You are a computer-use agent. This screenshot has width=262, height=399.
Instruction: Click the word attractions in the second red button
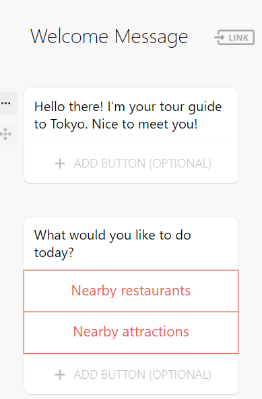point(156,332)
